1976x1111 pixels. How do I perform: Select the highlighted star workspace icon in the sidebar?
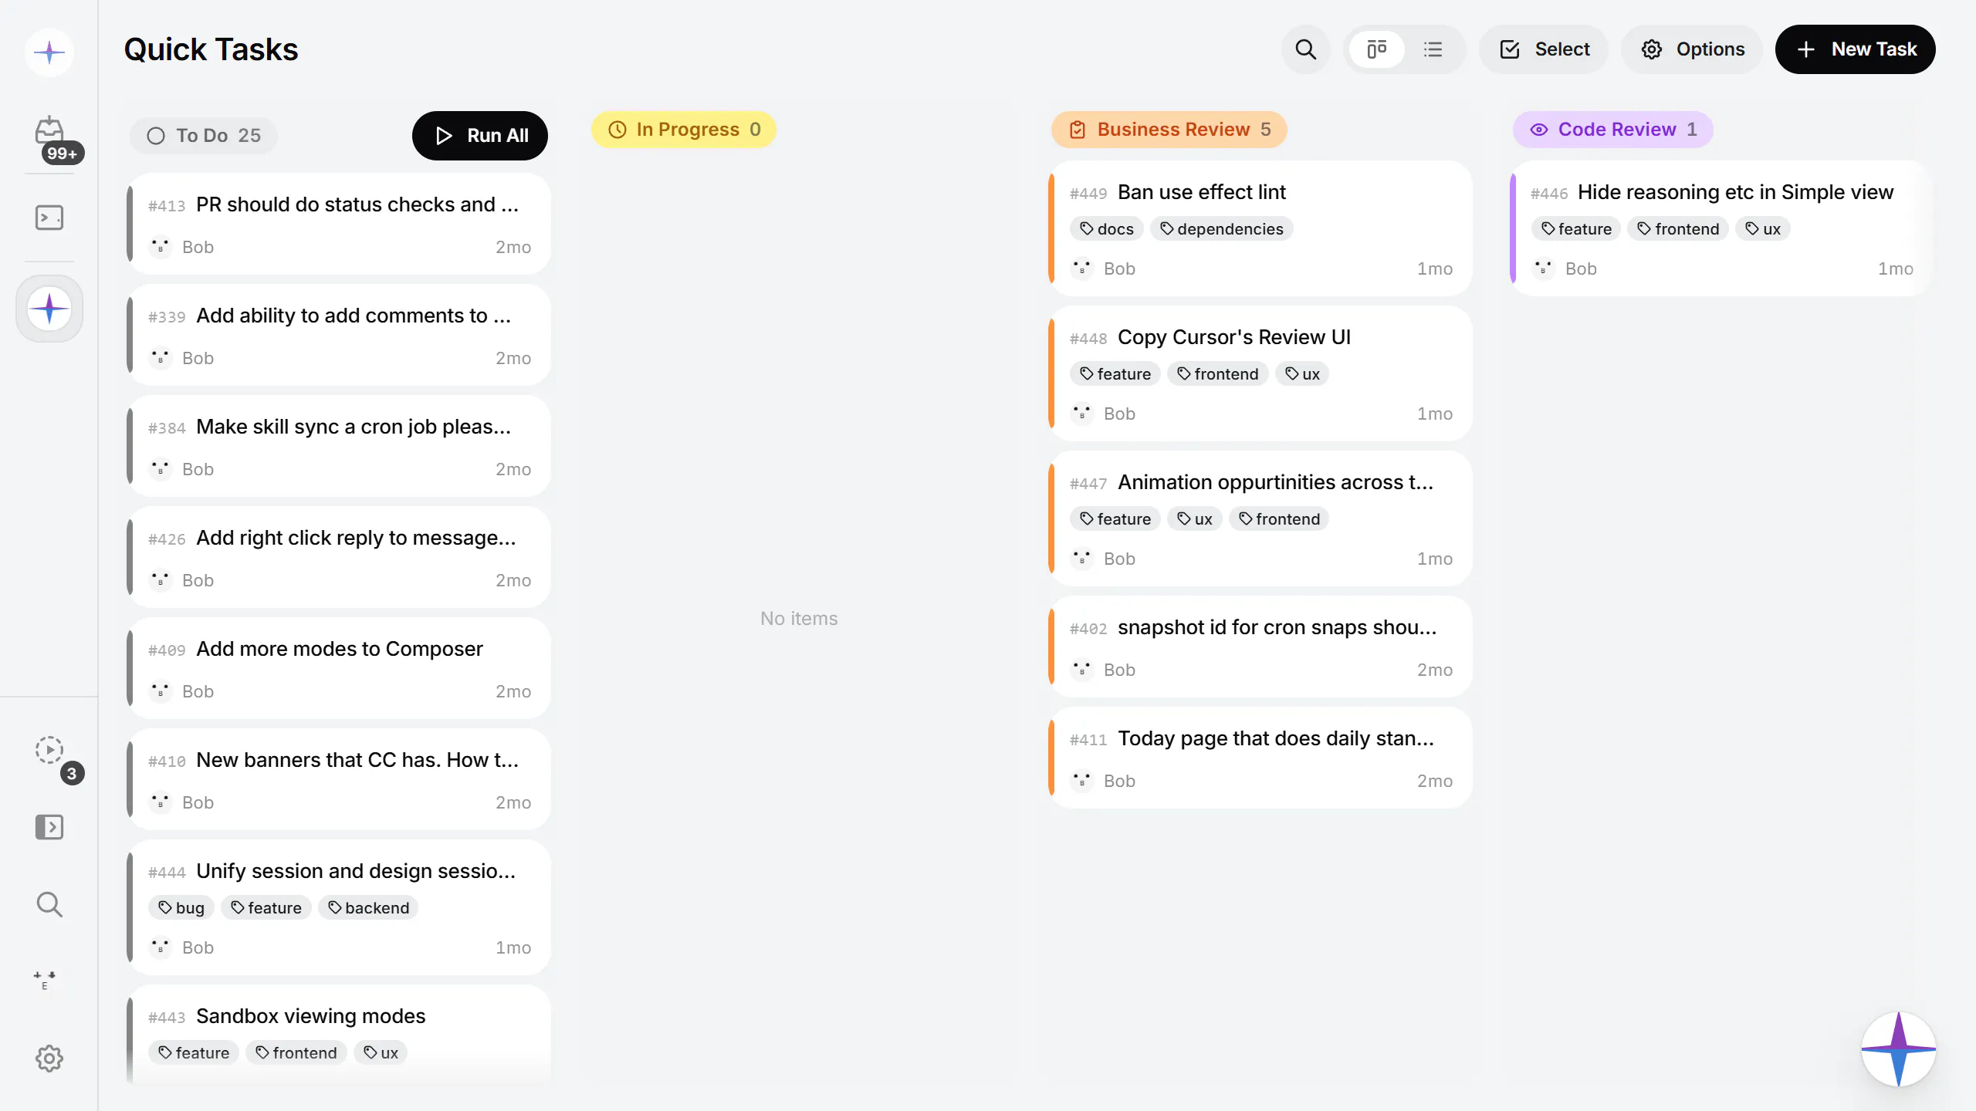[49, 309]
